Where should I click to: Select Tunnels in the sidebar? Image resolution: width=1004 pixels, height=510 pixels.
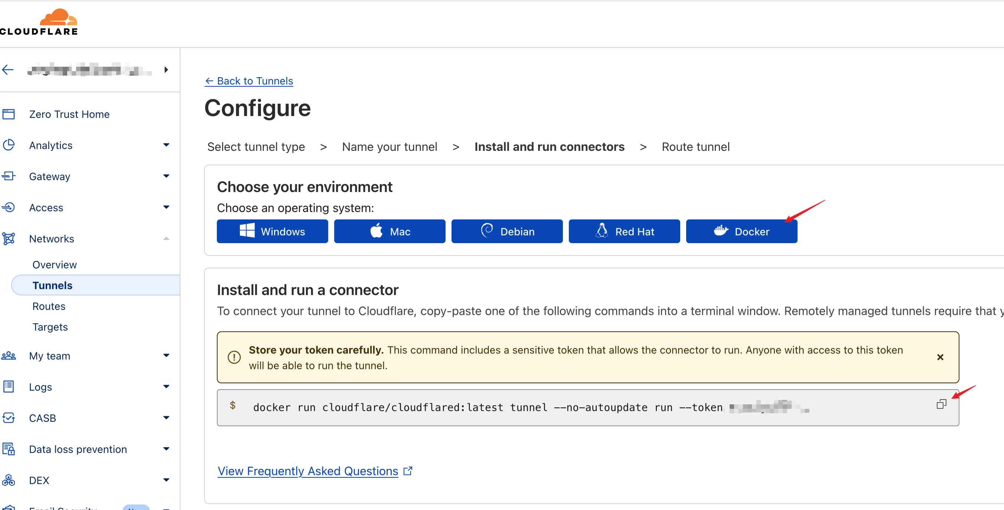(x=96, y=285)
